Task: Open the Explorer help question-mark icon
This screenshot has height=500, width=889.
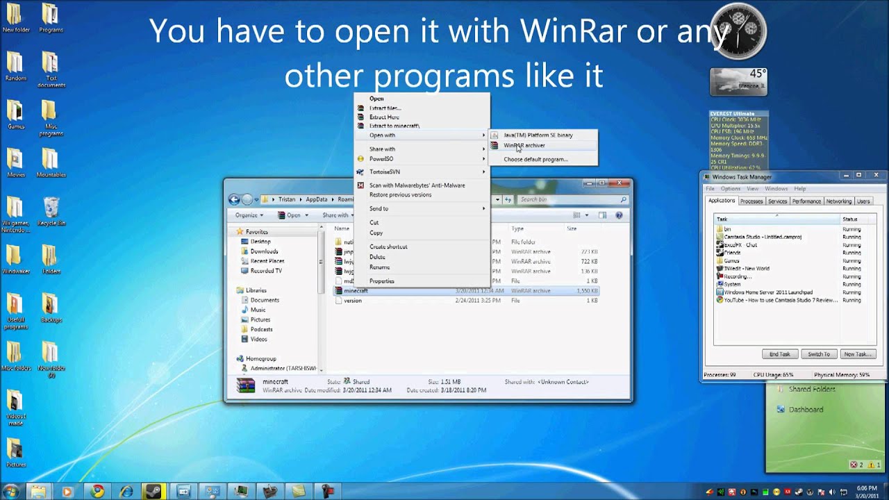Action: coord(619,215)
